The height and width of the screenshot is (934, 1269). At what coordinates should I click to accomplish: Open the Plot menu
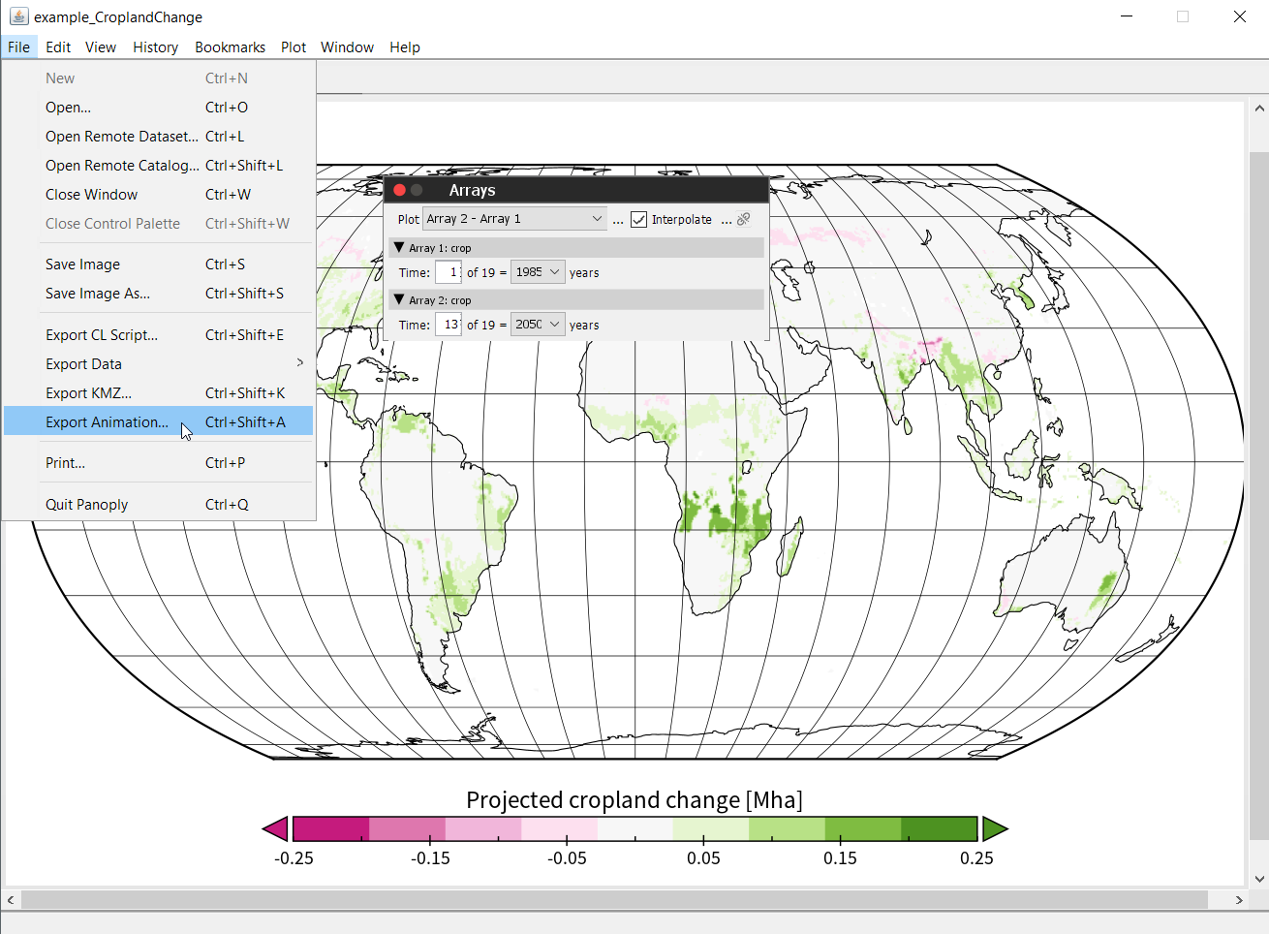tap(294, 47)
